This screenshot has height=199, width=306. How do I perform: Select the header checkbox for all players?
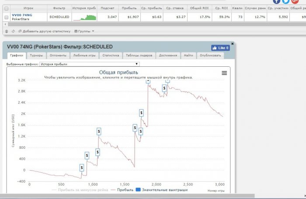pyautogui.click(x=7, y=8)
